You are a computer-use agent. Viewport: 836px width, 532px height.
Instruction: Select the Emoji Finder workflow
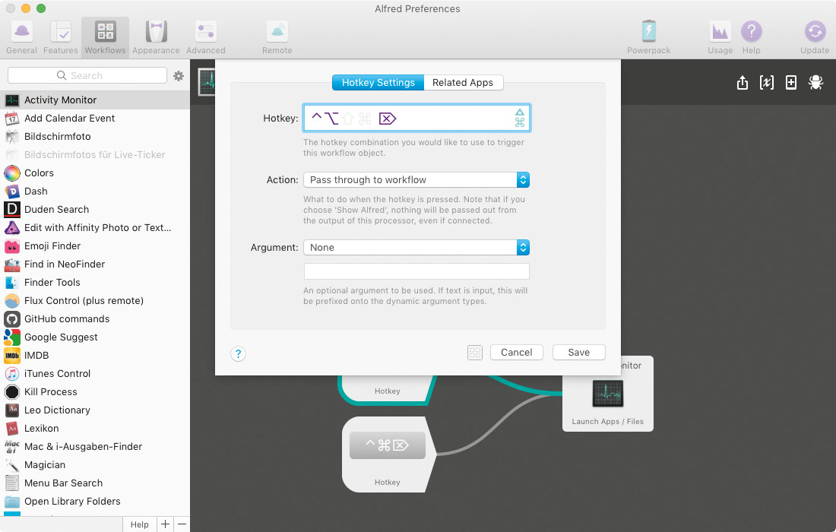[x=52, y=246]
